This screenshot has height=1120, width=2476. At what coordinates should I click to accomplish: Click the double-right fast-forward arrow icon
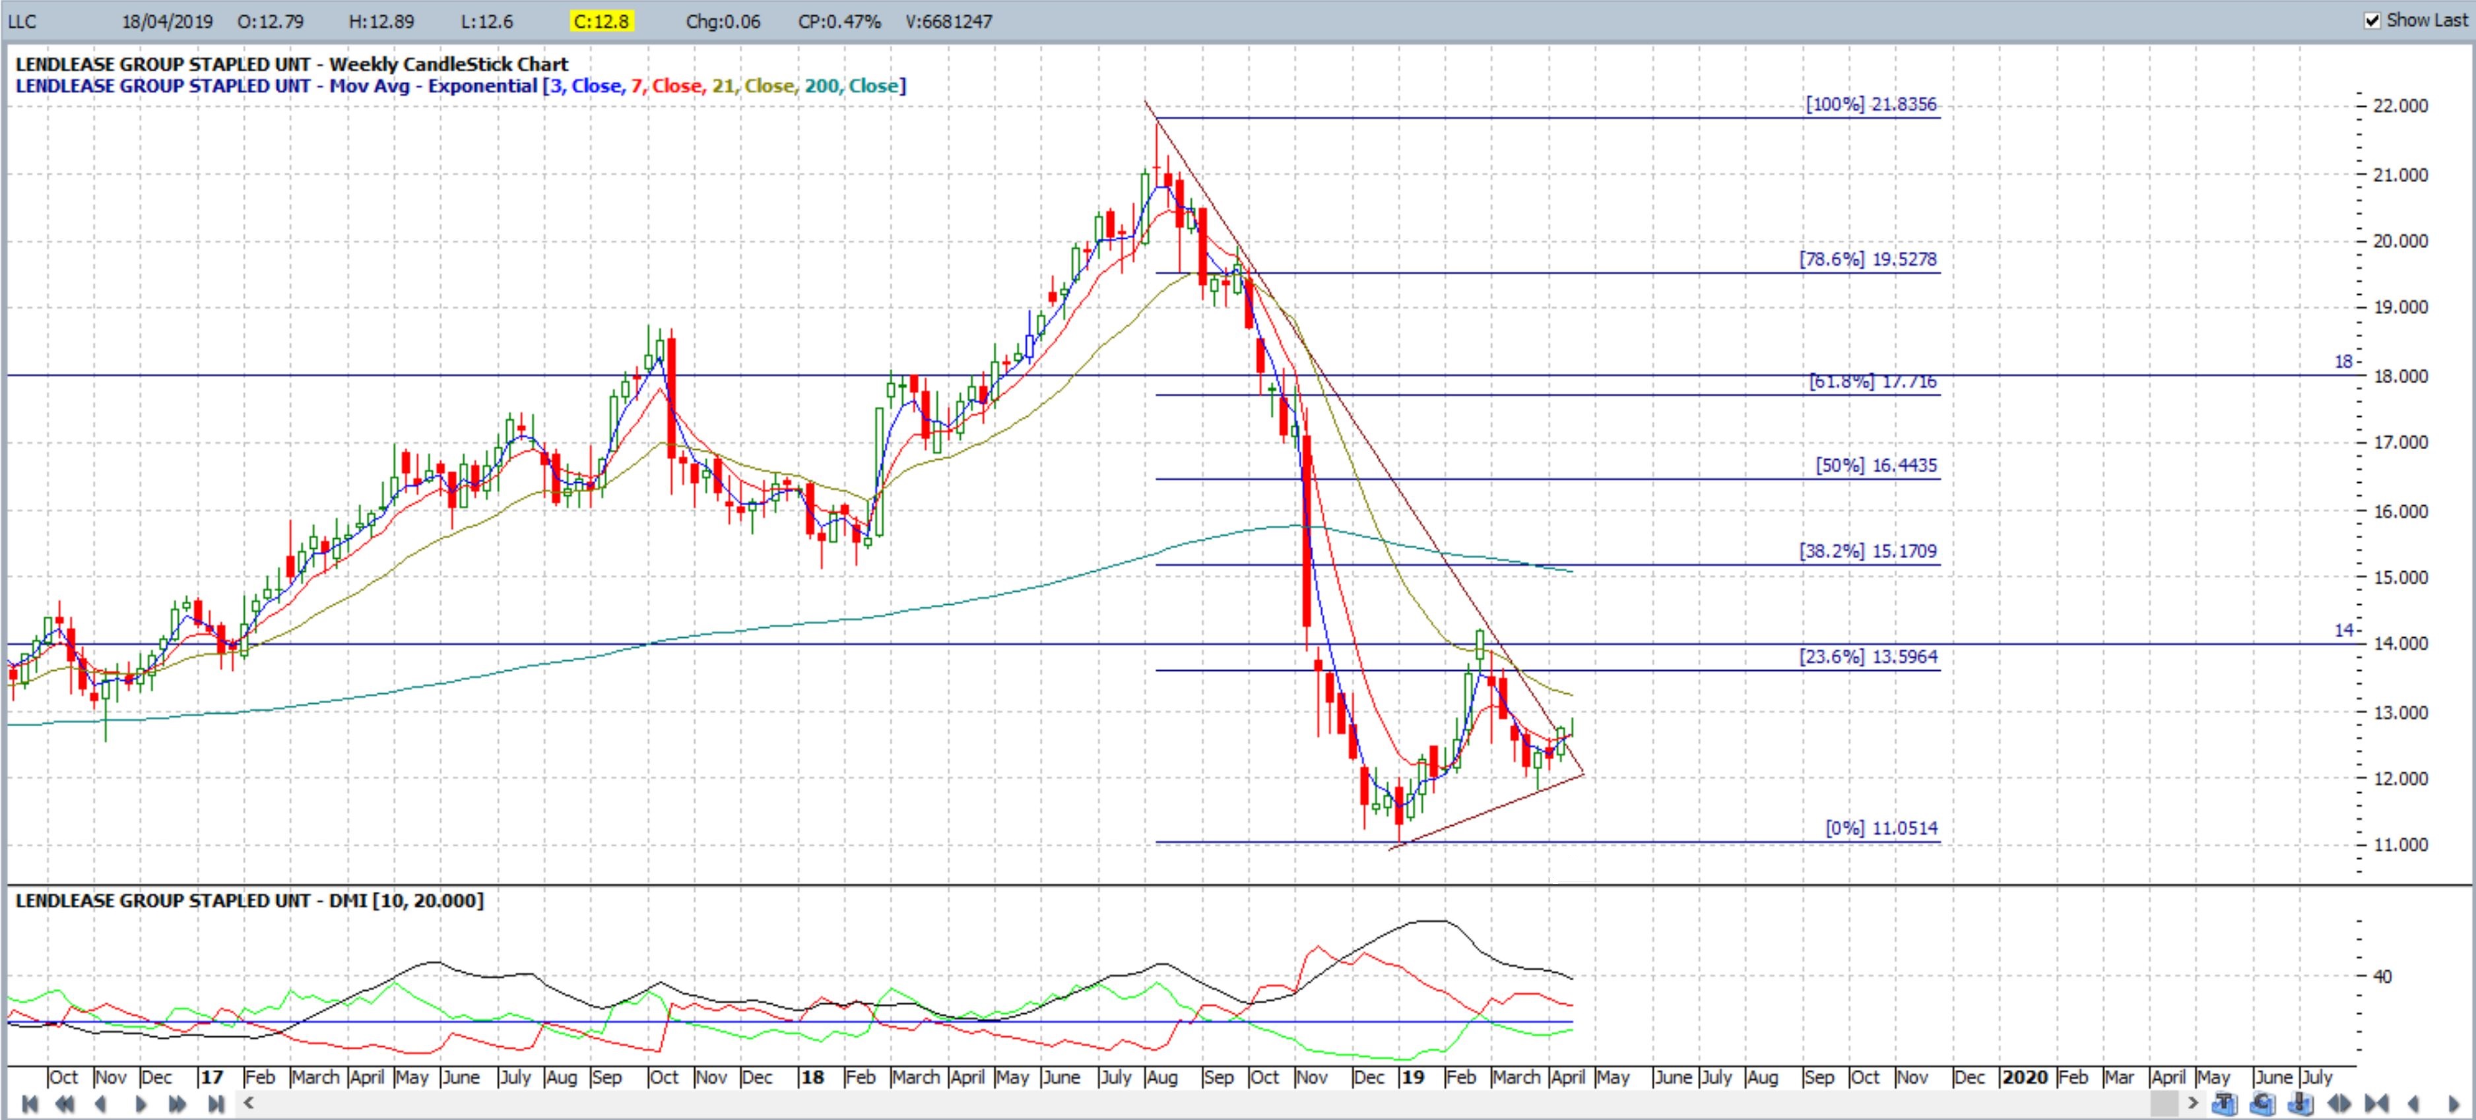177,1104
